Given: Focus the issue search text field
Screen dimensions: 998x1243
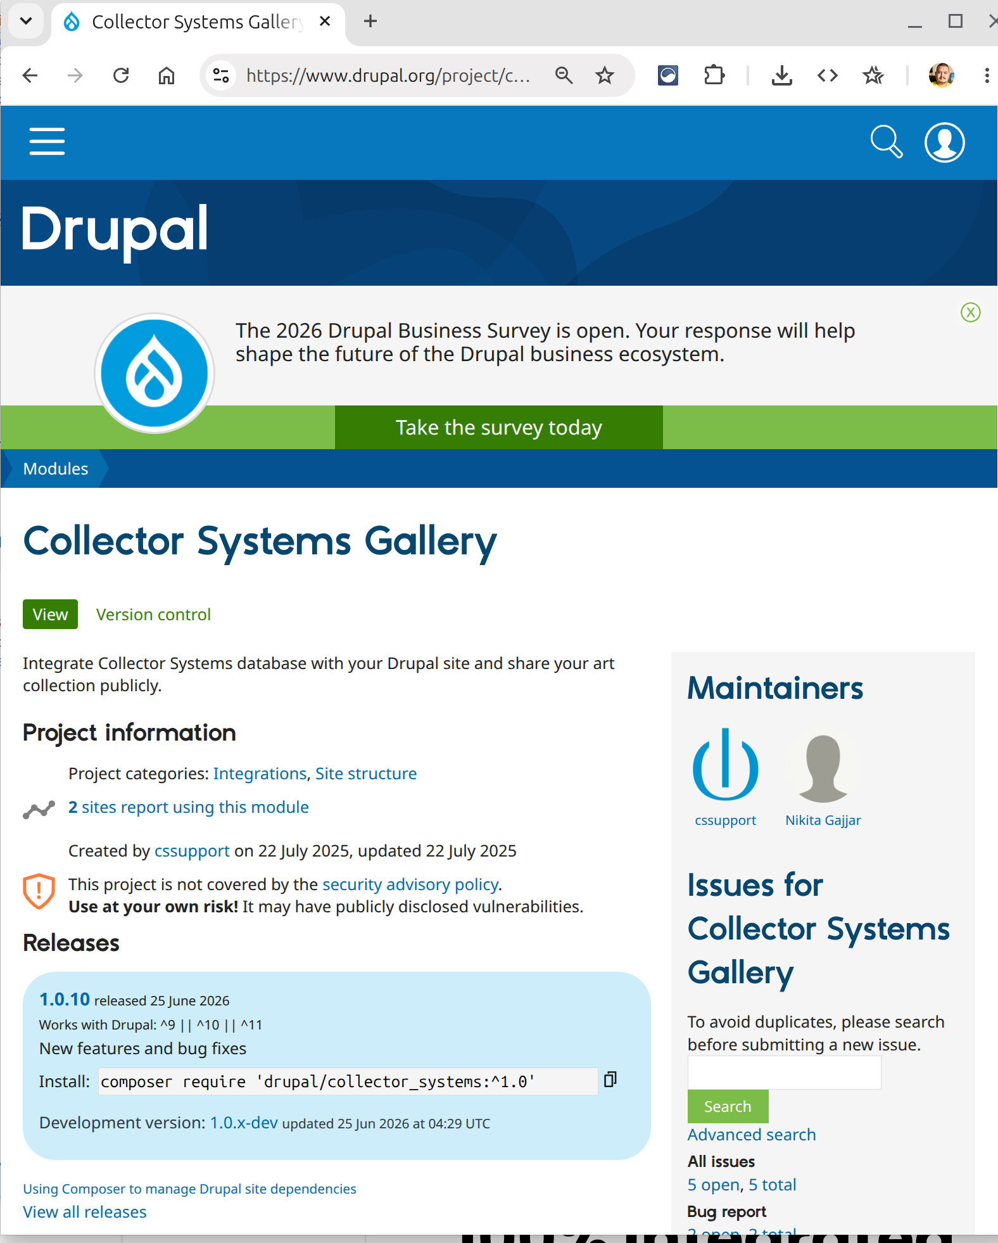Looking at the screenshot, I should pyautogui.click(x=784, y=1073).
